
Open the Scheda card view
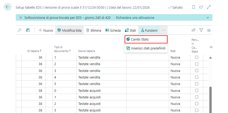pos(113,30)
